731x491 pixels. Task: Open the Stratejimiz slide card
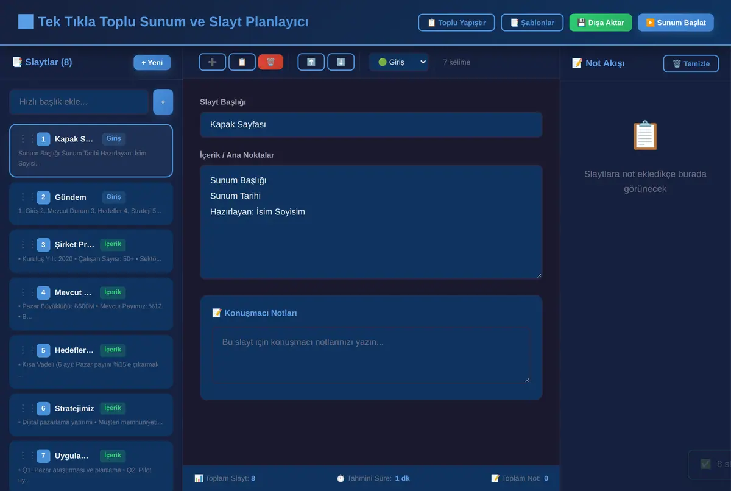(x=91, y=415)
